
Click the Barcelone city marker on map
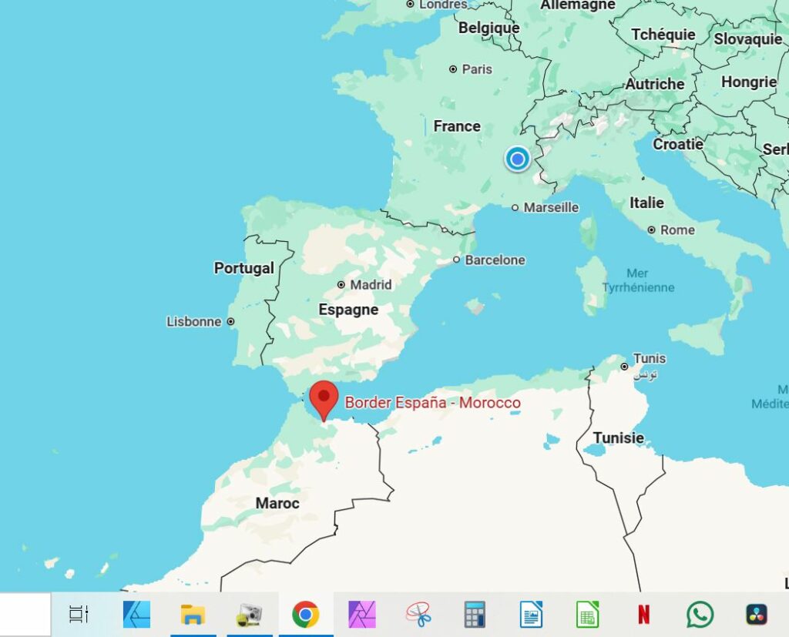(x=457, y=260)
